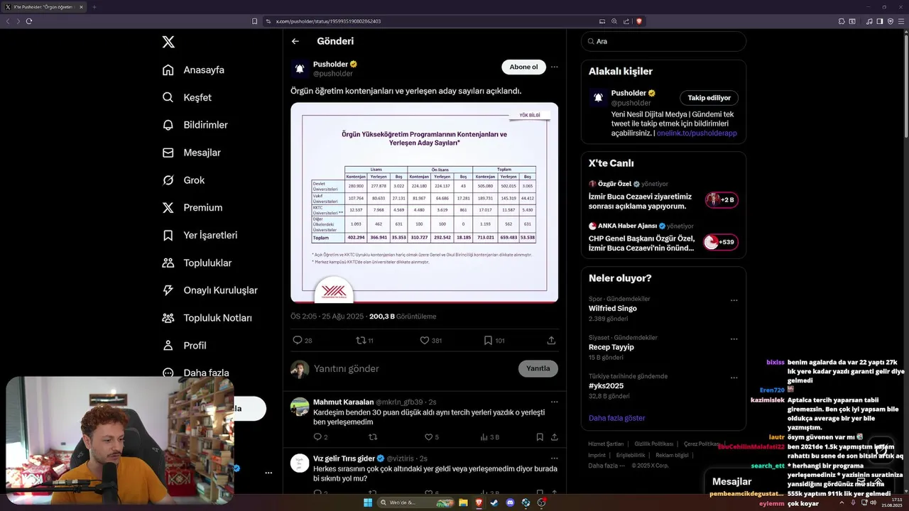Like the post with 381 likes
The height and width of the screenshot is (511, 909).
click(425, 341)
